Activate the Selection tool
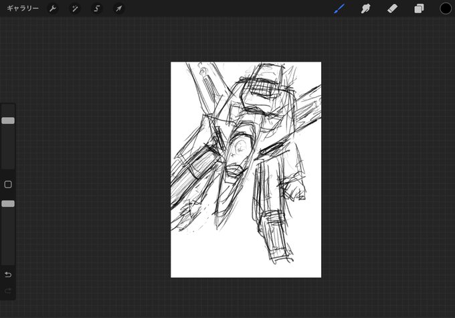Screen dimensions: 455x318 pyautogui.click(x=97, y=9)
